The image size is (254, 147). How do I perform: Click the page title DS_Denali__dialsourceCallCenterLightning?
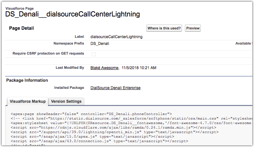point(73,14)
